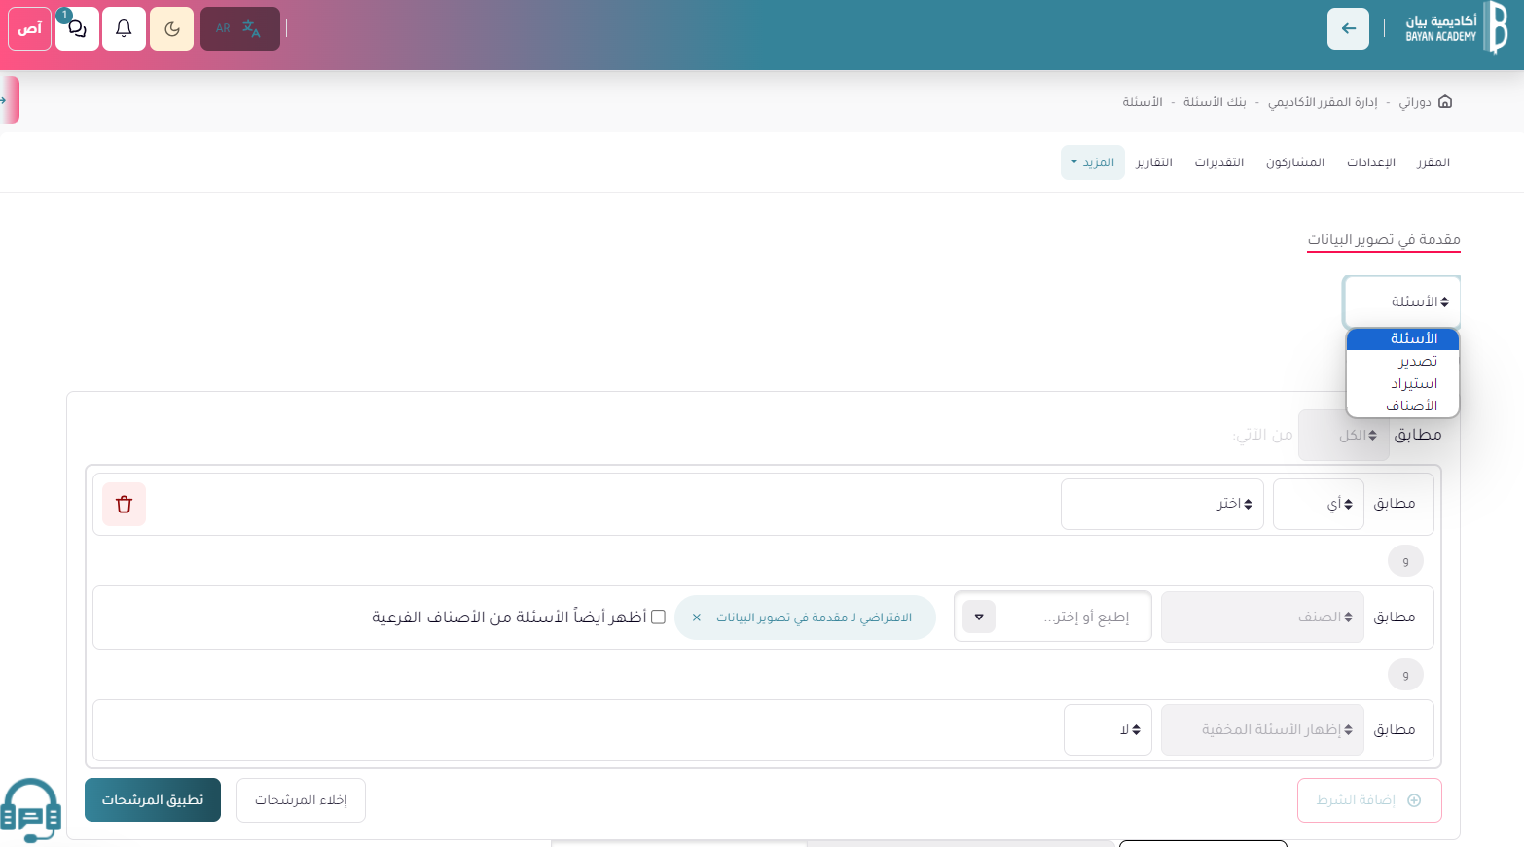Click the تطبيق المرشحات button

[153, 799]
